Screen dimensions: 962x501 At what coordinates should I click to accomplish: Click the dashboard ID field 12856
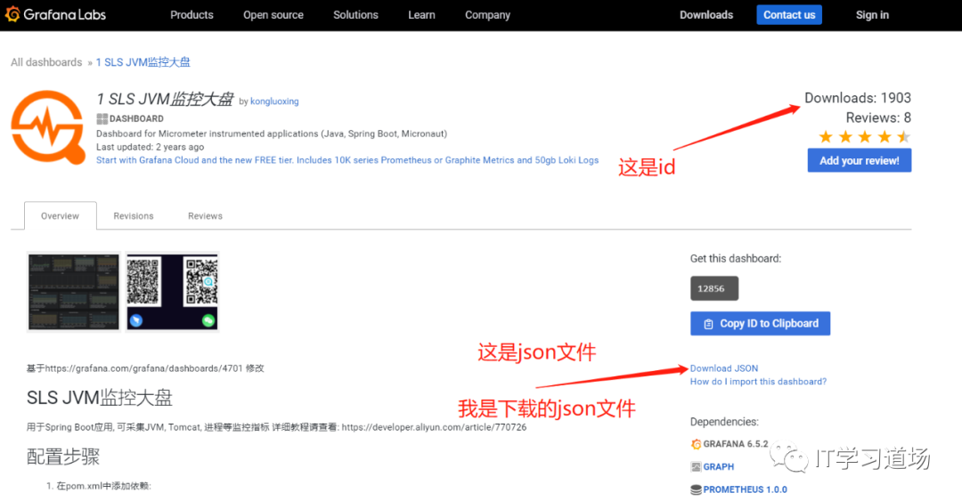click(x=714, y=288)
